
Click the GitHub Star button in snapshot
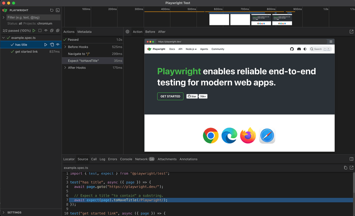tap(192, 96)
